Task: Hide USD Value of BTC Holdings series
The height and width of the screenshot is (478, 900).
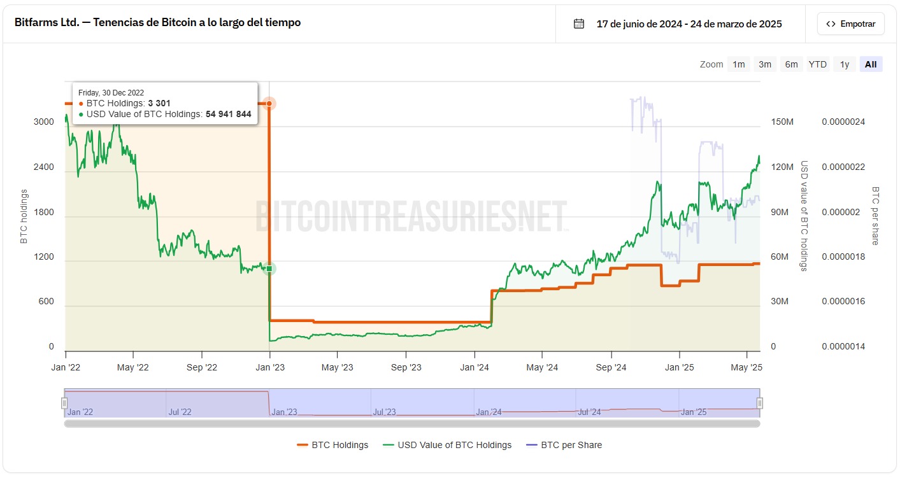Action: (x=447, y=445)
